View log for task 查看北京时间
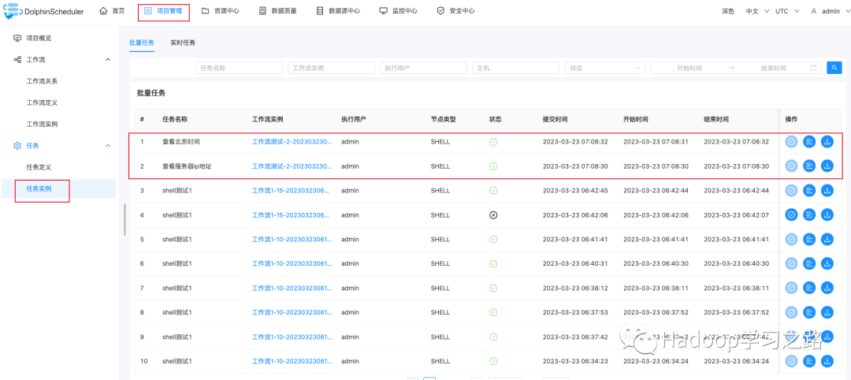Viewport: 851px width, 380px height. click(x=809, y=142)
